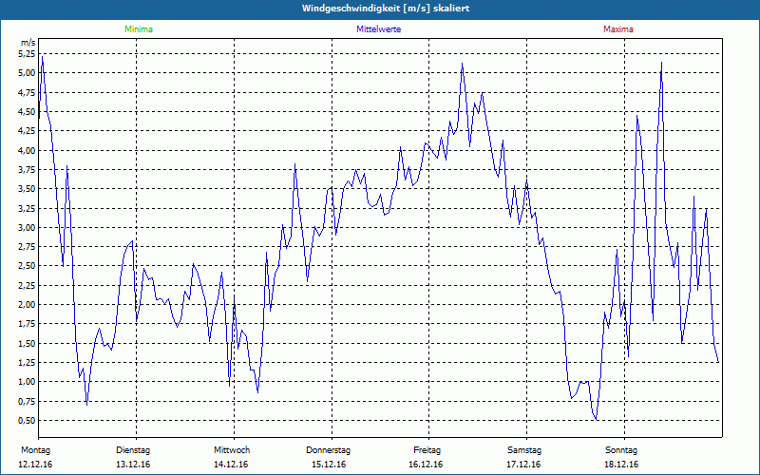Click the 3,75 y-axis value
Screen dimensions: 760x475
pyautogui.click(x=27, y=170)
